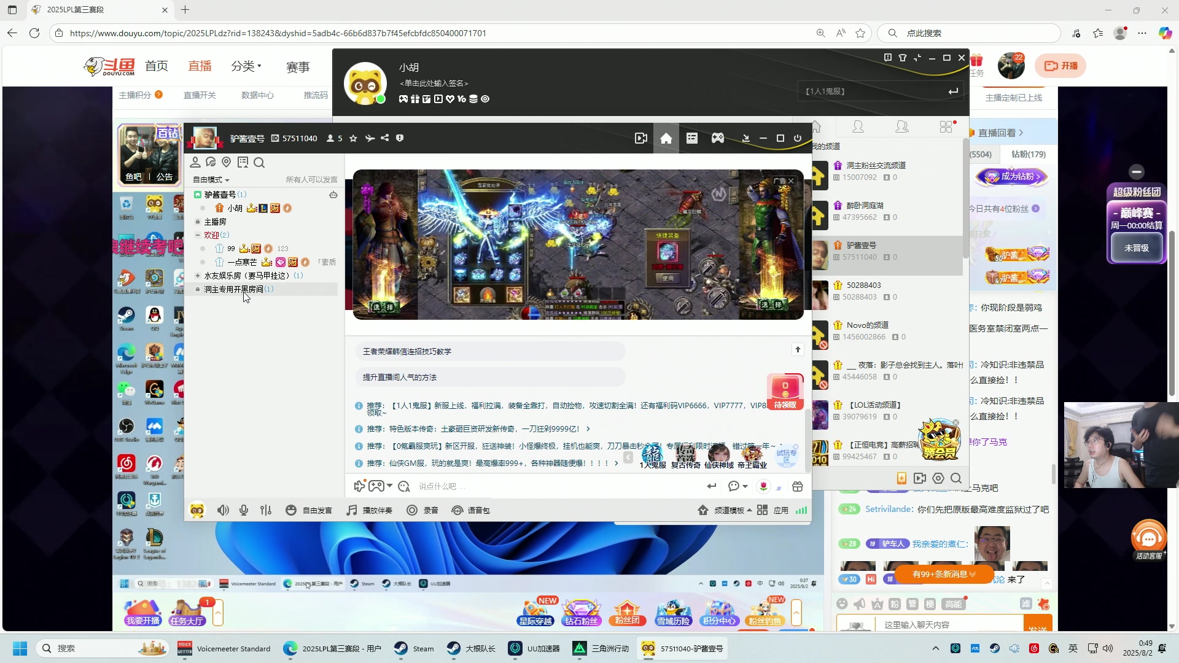The width and height of the screenshot is (1179, 663).
Task: Open 提升直播间人气的方法 suggestion
Action: click(490, 378)
